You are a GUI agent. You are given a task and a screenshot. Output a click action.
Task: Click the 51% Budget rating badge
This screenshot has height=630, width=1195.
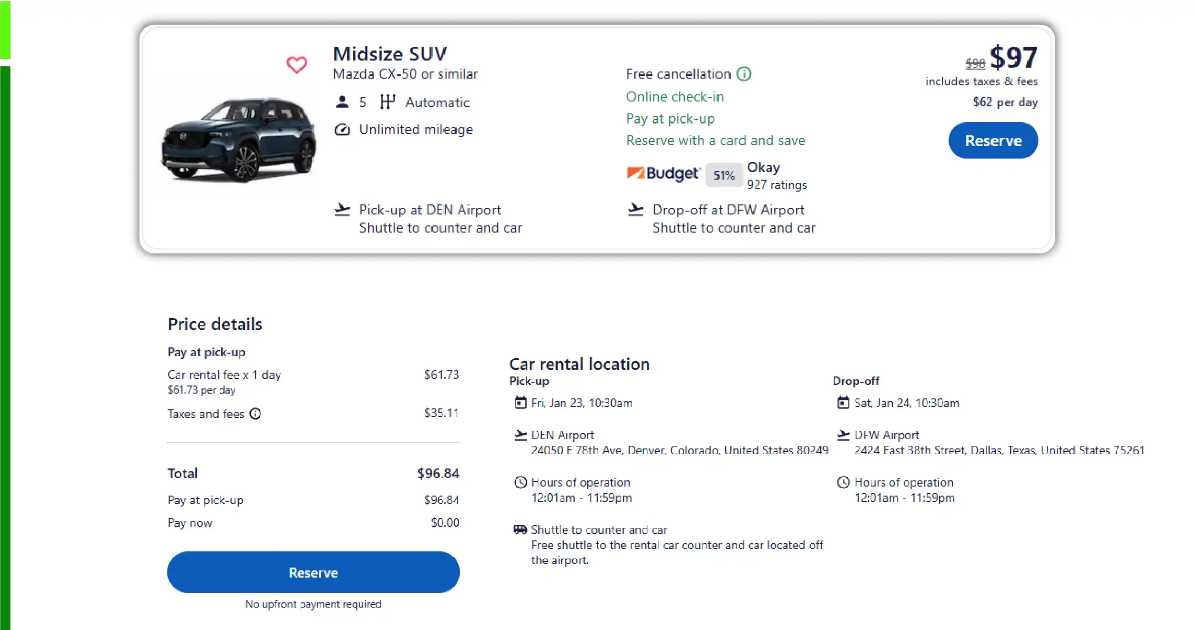point(723,174)
